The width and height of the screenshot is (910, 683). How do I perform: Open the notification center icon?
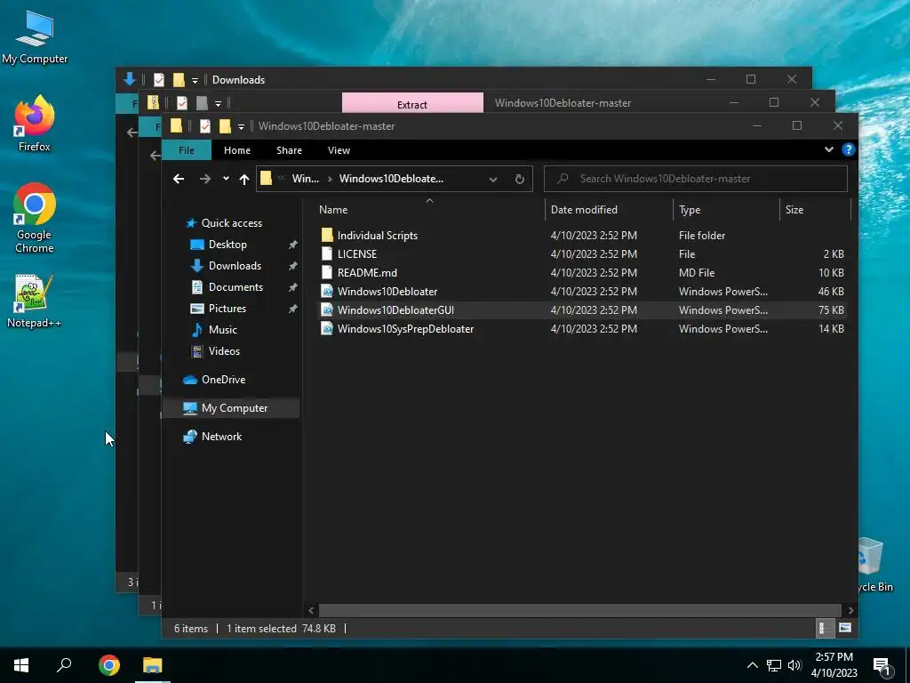[x=882, y=666]
